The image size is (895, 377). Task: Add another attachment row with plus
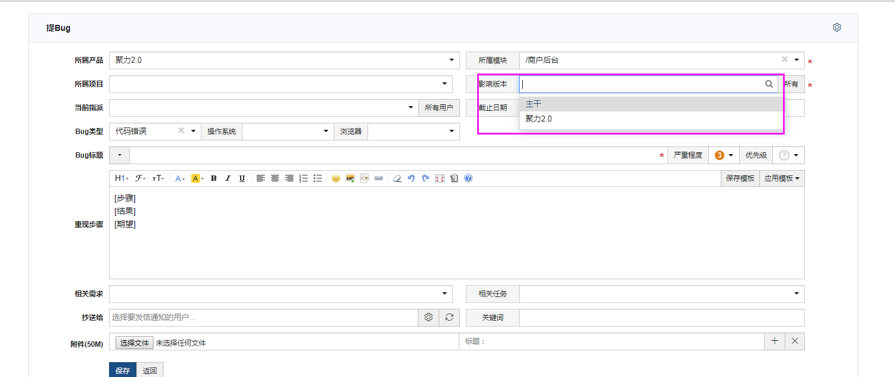point(775,341)
